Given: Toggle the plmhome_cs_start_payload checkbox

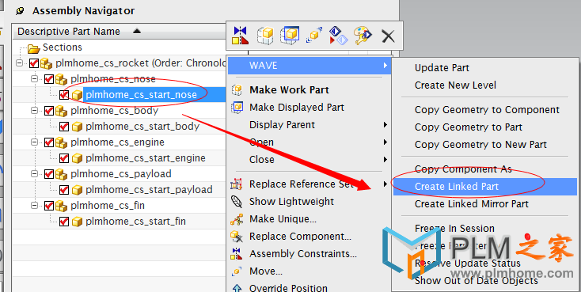Looking at the screenshot, I should pyautogui.click(x=64, y=190).
